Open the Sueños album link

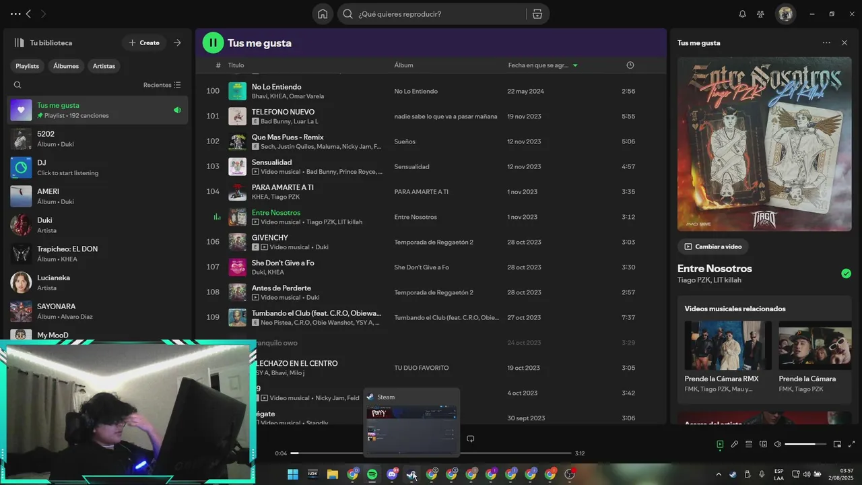coord(405,141)
